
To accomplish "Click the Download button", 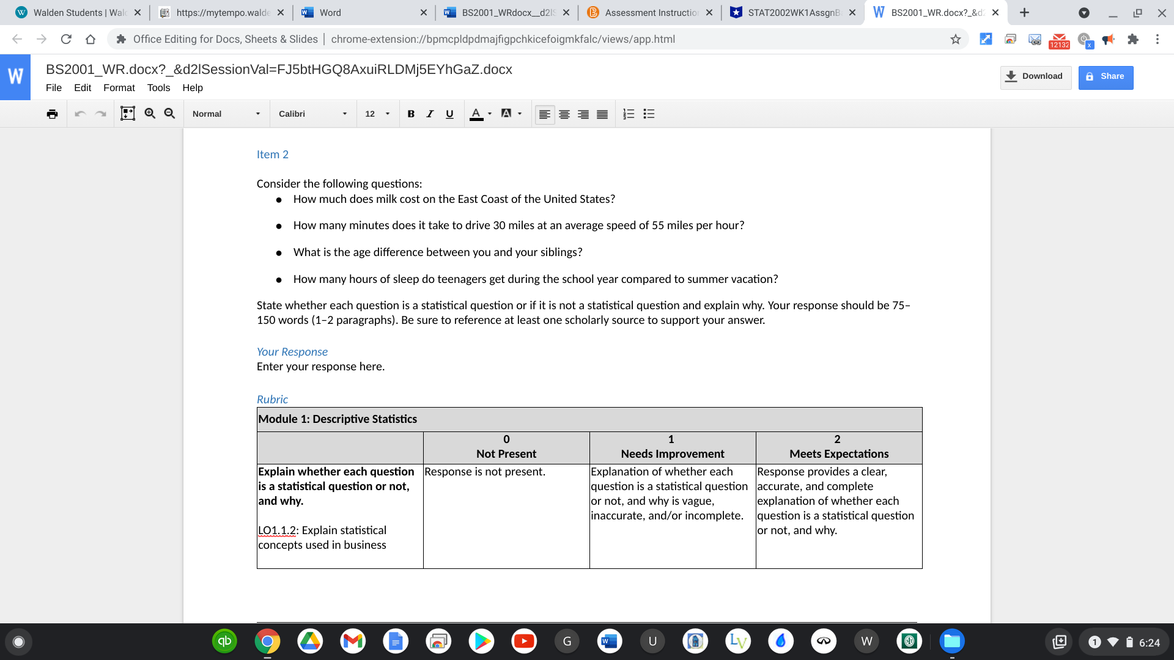I will [1036, 76].
